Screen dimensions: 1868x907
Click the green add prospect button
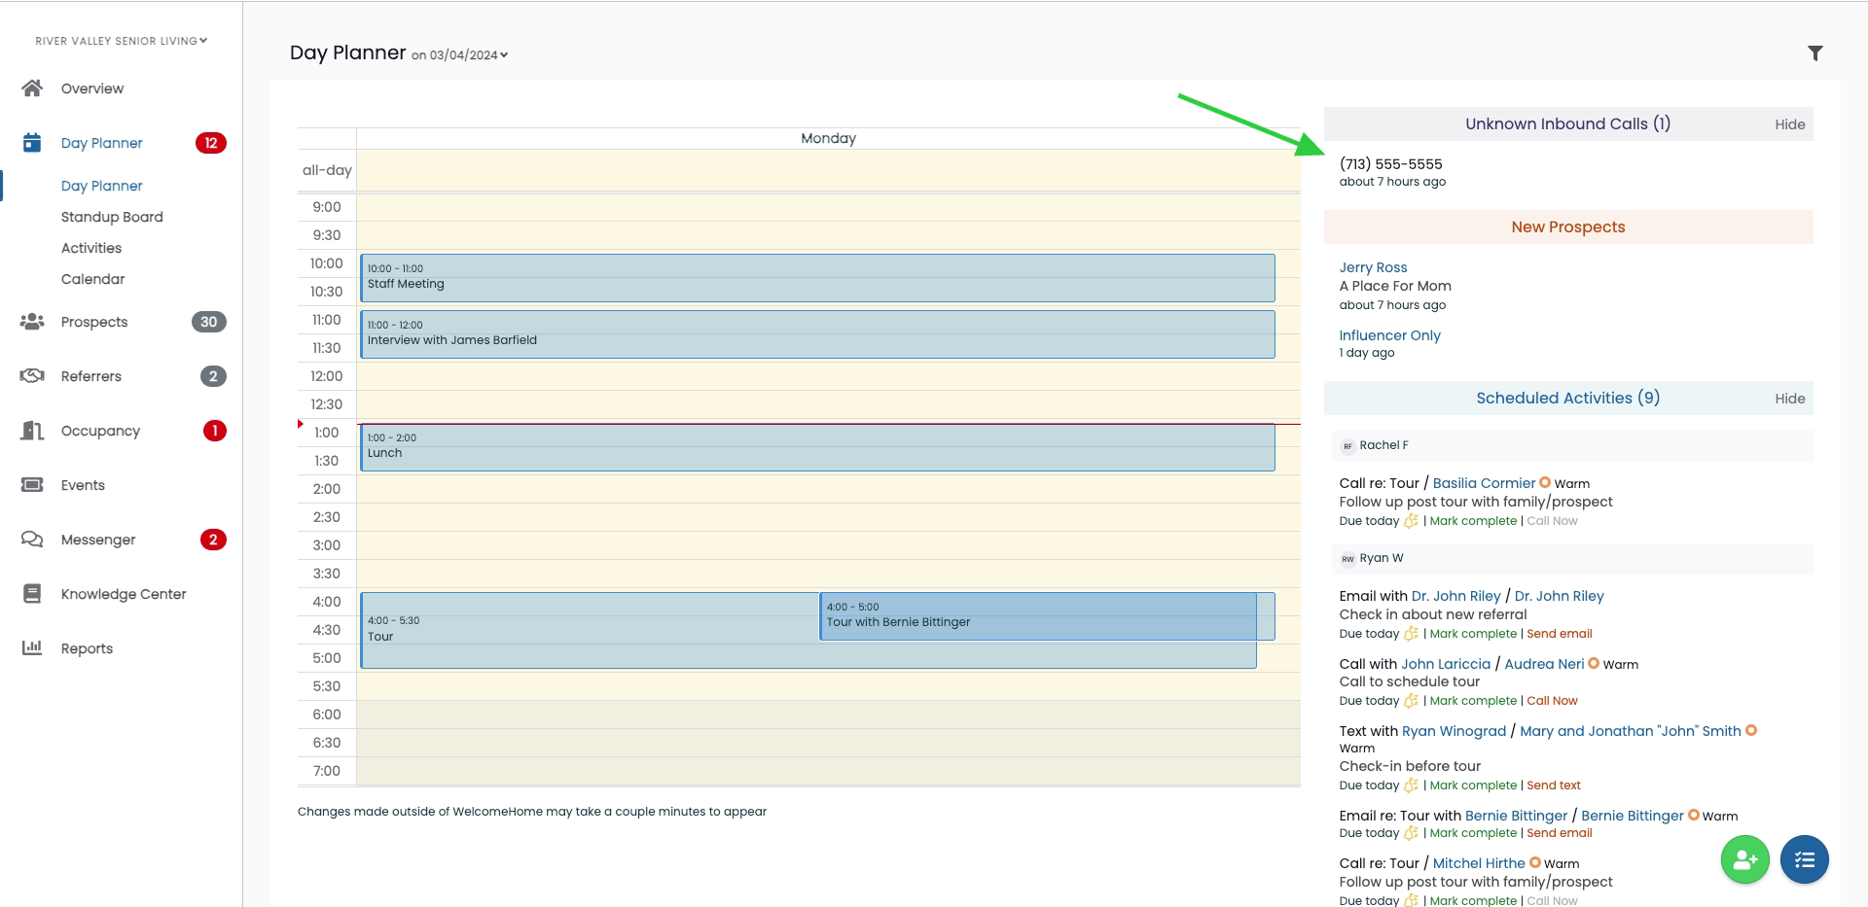(1745, 859)
